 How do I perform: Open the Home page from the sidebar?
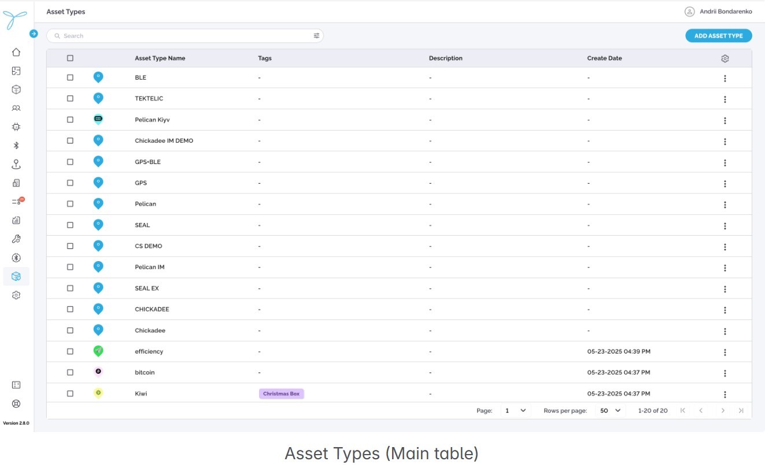point(16,52)
